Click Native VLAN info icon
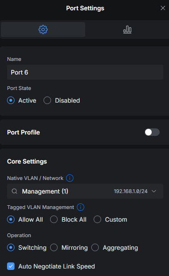The width and height of the screenshot is (169, 276). (70, 178)
